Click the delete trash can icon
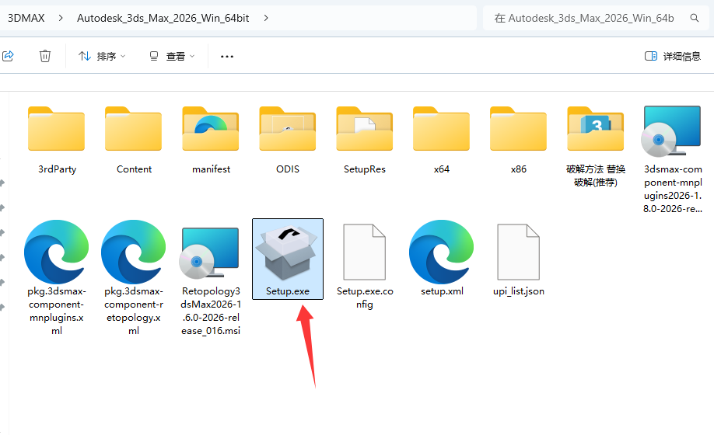The height and width of the screenshot is (435, 714). [x=44, y=56]
